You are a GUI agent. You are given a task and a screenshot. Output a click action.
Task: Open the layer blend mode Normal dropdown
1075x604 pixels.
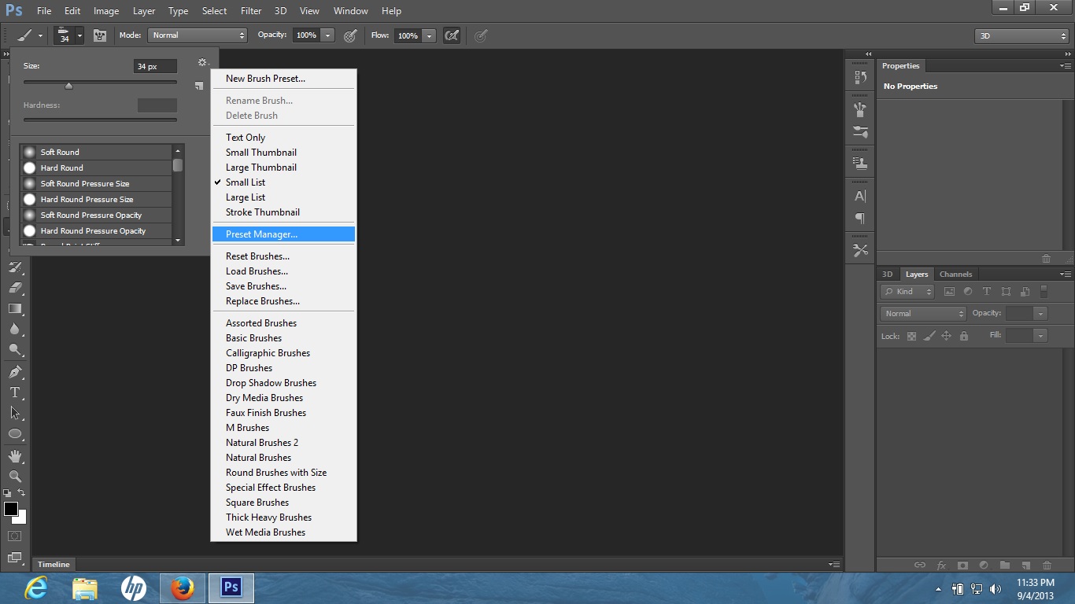(922, 313)
